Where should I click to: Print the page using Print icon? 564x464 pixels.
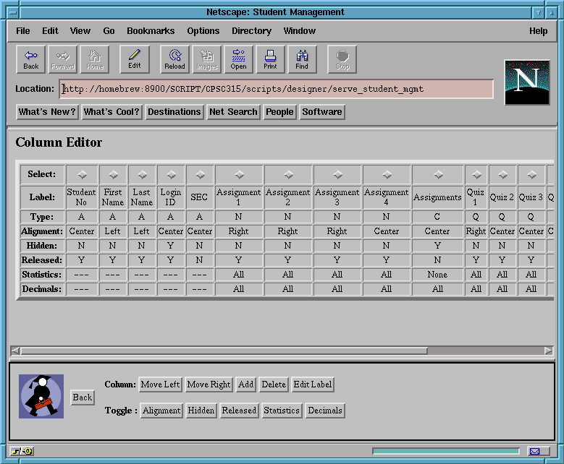[270, 59]
